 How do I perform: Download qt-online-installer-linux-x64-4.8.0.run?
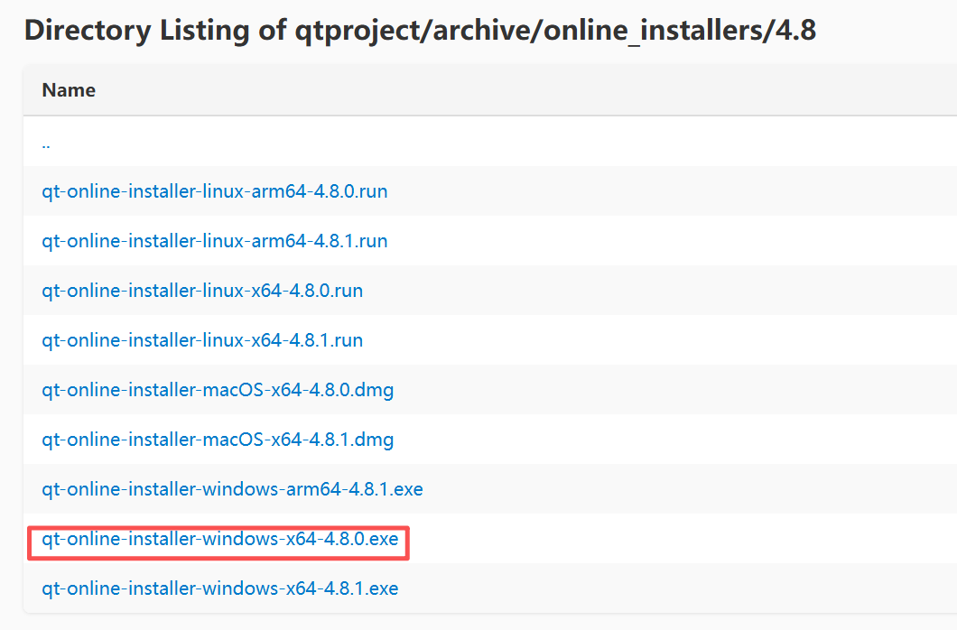[x=202, y=291]
